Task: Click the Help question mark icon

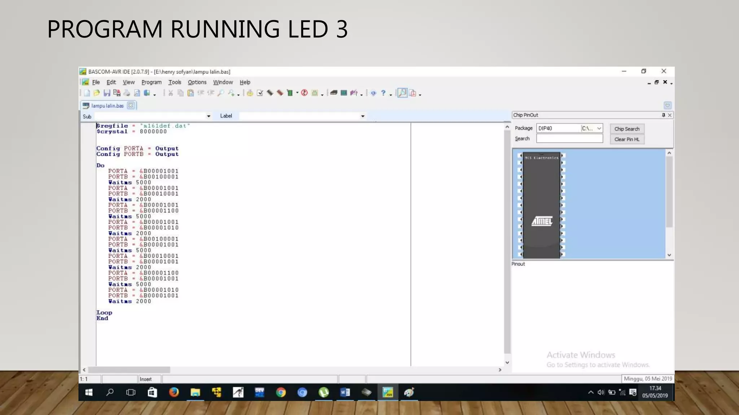Action: point(383,93)
